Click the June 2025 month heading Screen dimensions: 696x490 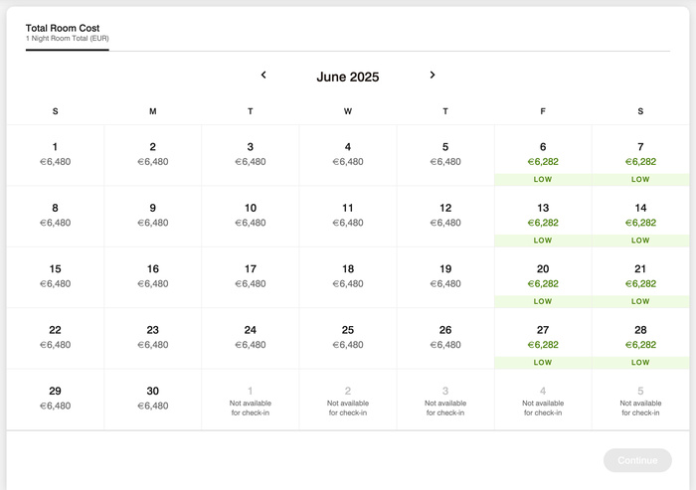point(348,77)
